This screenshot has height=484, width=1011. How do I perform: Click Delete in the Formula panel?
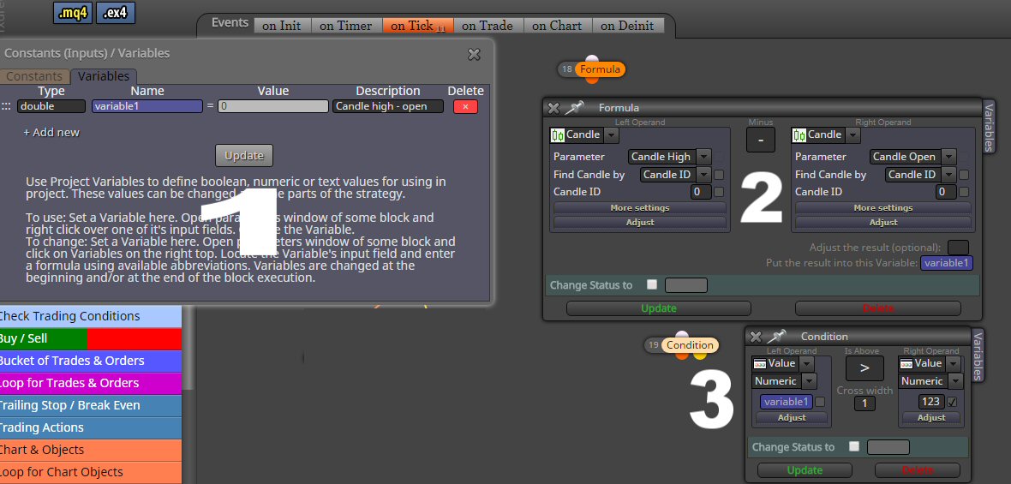(877, 308)
